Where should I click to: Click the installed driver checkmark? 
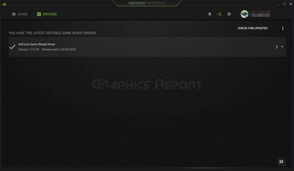(x=12, y=47)
